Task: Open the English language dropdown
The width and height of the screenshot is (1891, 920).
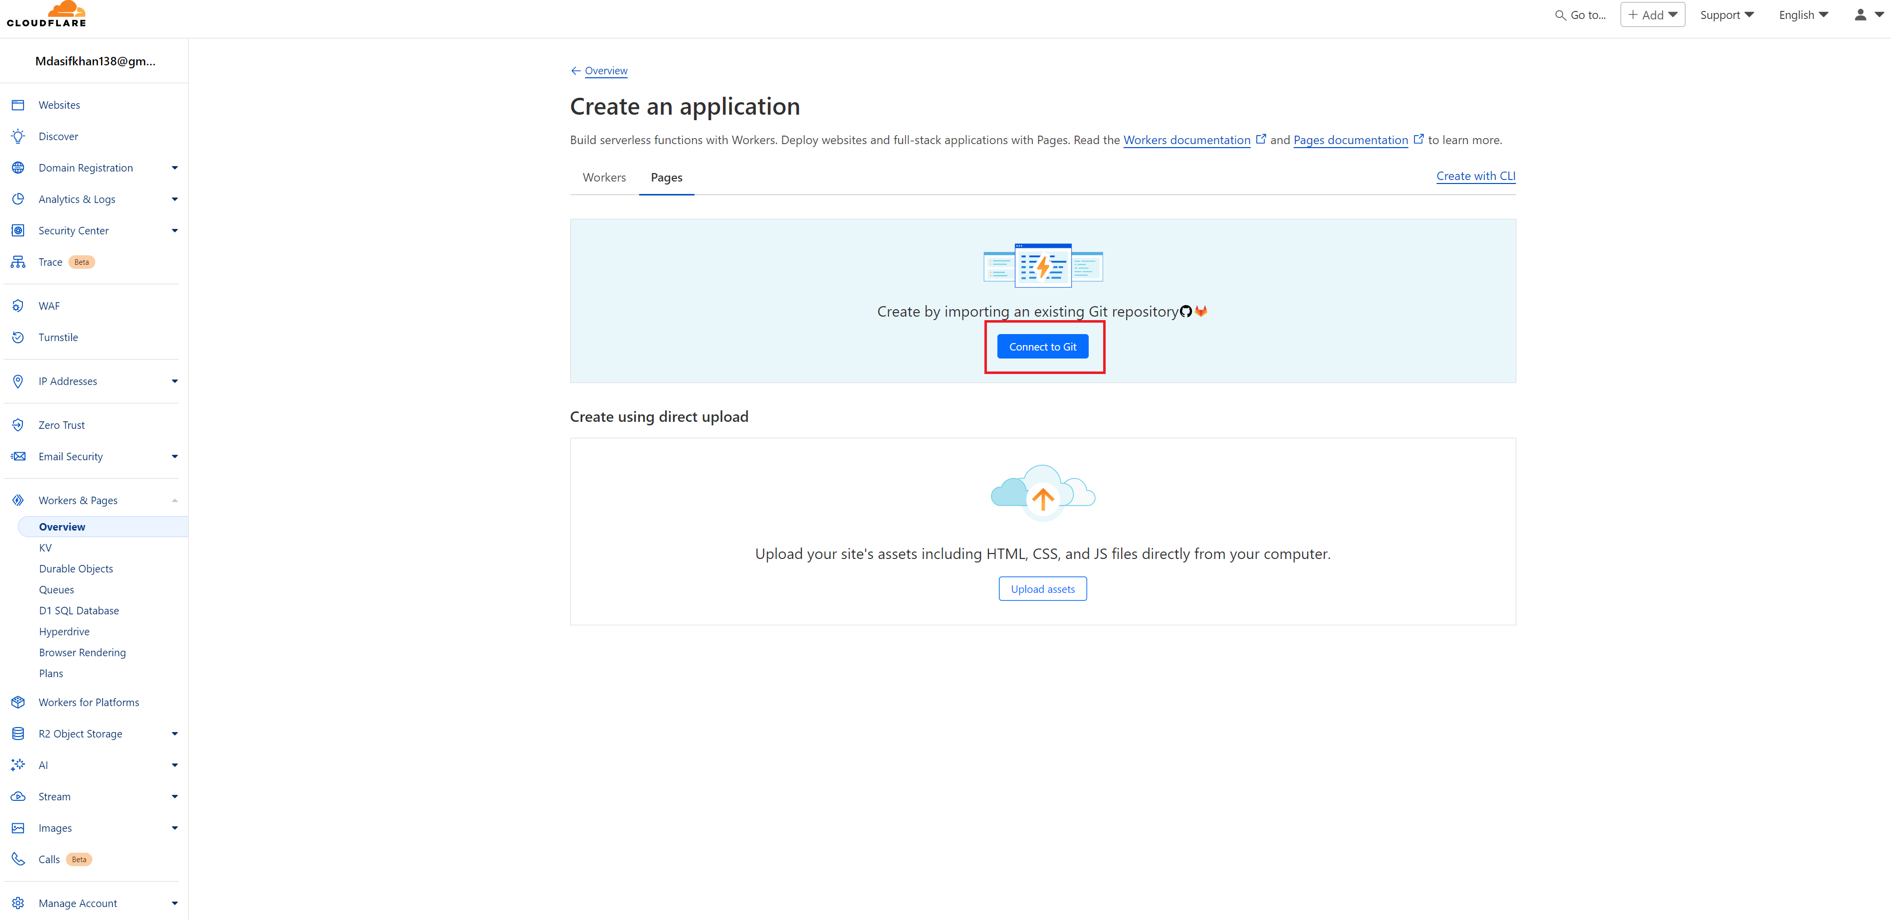Action: (x=1803, y=14)
